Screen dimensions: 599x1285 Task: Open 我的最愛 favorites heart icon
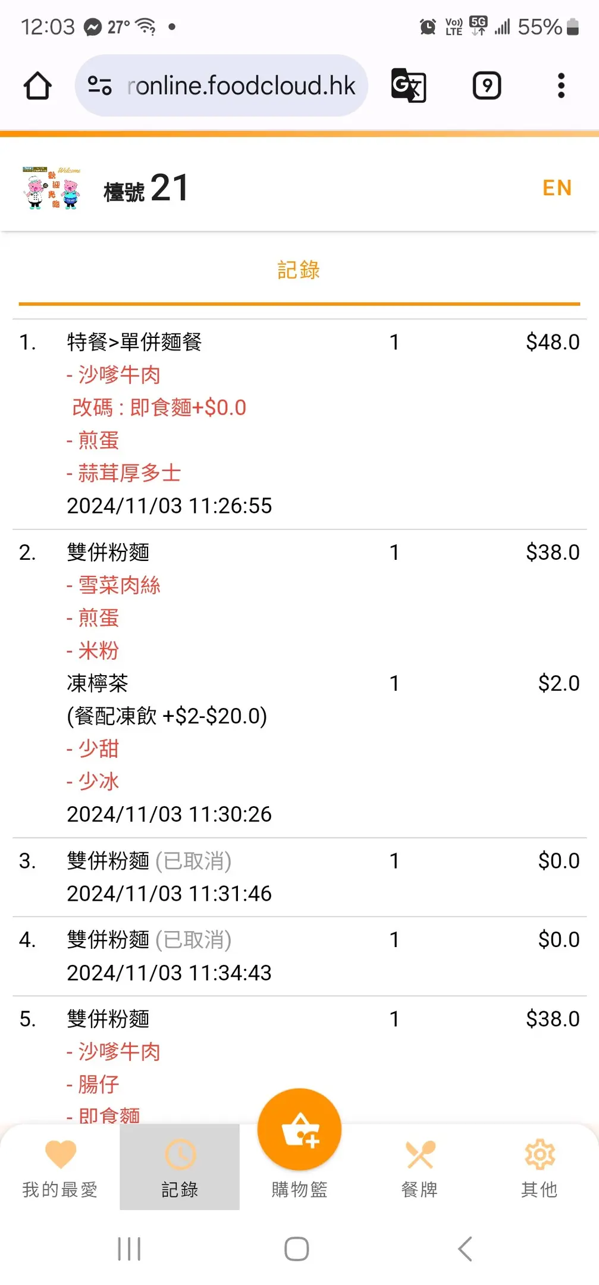point(60,1155)
